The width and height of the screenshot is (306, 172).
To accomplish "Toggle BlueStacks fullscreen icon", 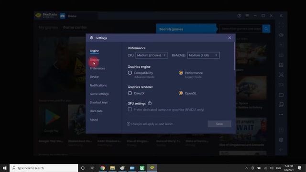I will 281,25.
